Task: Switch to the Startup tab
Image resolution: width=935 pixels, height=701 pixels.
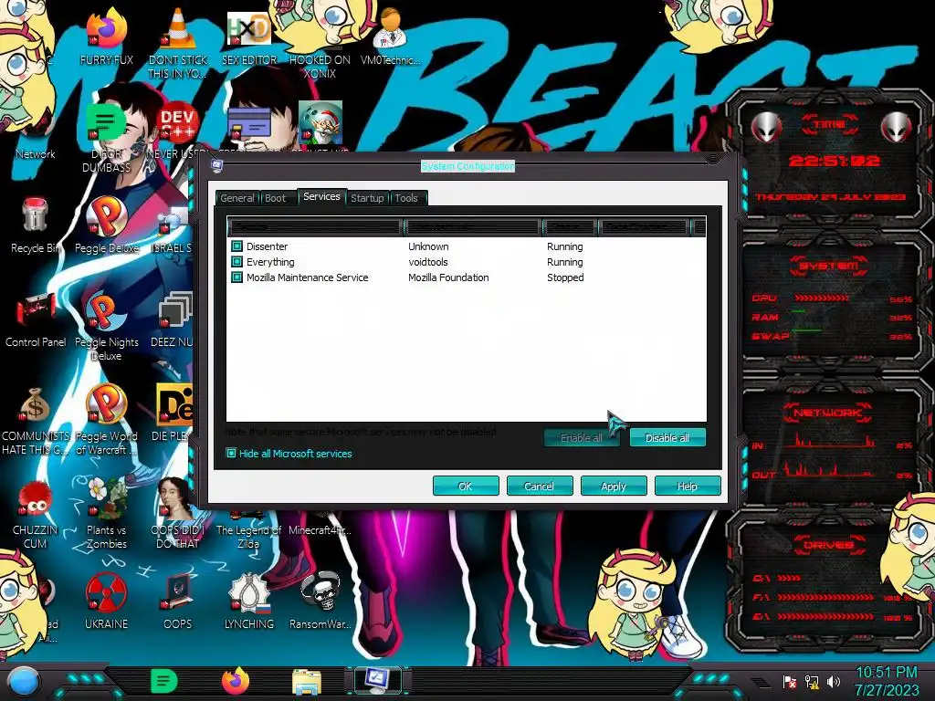Action: coord(367,198)
